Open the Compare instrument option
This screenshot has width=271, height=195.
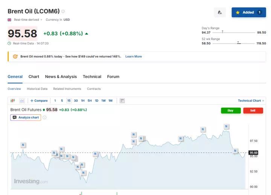[39, 101]
